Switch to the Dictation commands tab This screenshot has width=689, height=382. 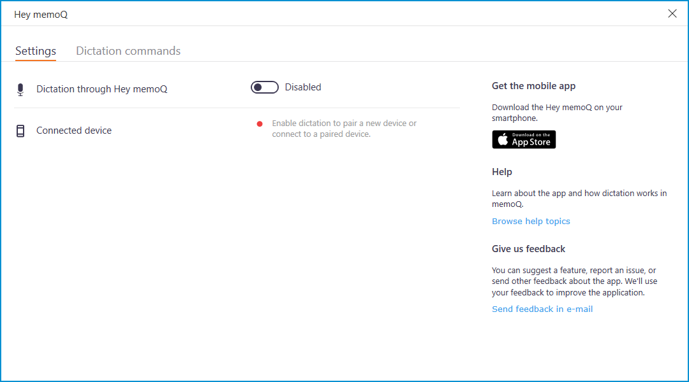tap(128, 51)
